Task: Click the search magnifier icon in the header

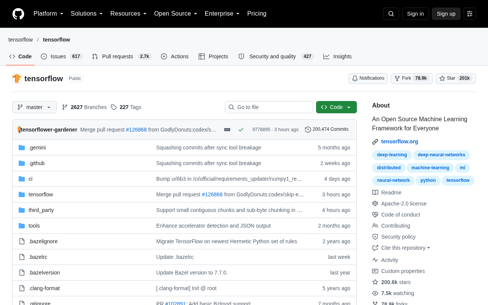Action: [x=391, y=14]
